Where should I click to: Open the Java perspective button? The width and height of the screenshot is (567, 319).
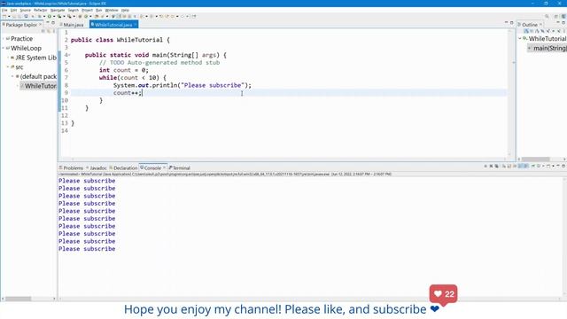point(563,16)
